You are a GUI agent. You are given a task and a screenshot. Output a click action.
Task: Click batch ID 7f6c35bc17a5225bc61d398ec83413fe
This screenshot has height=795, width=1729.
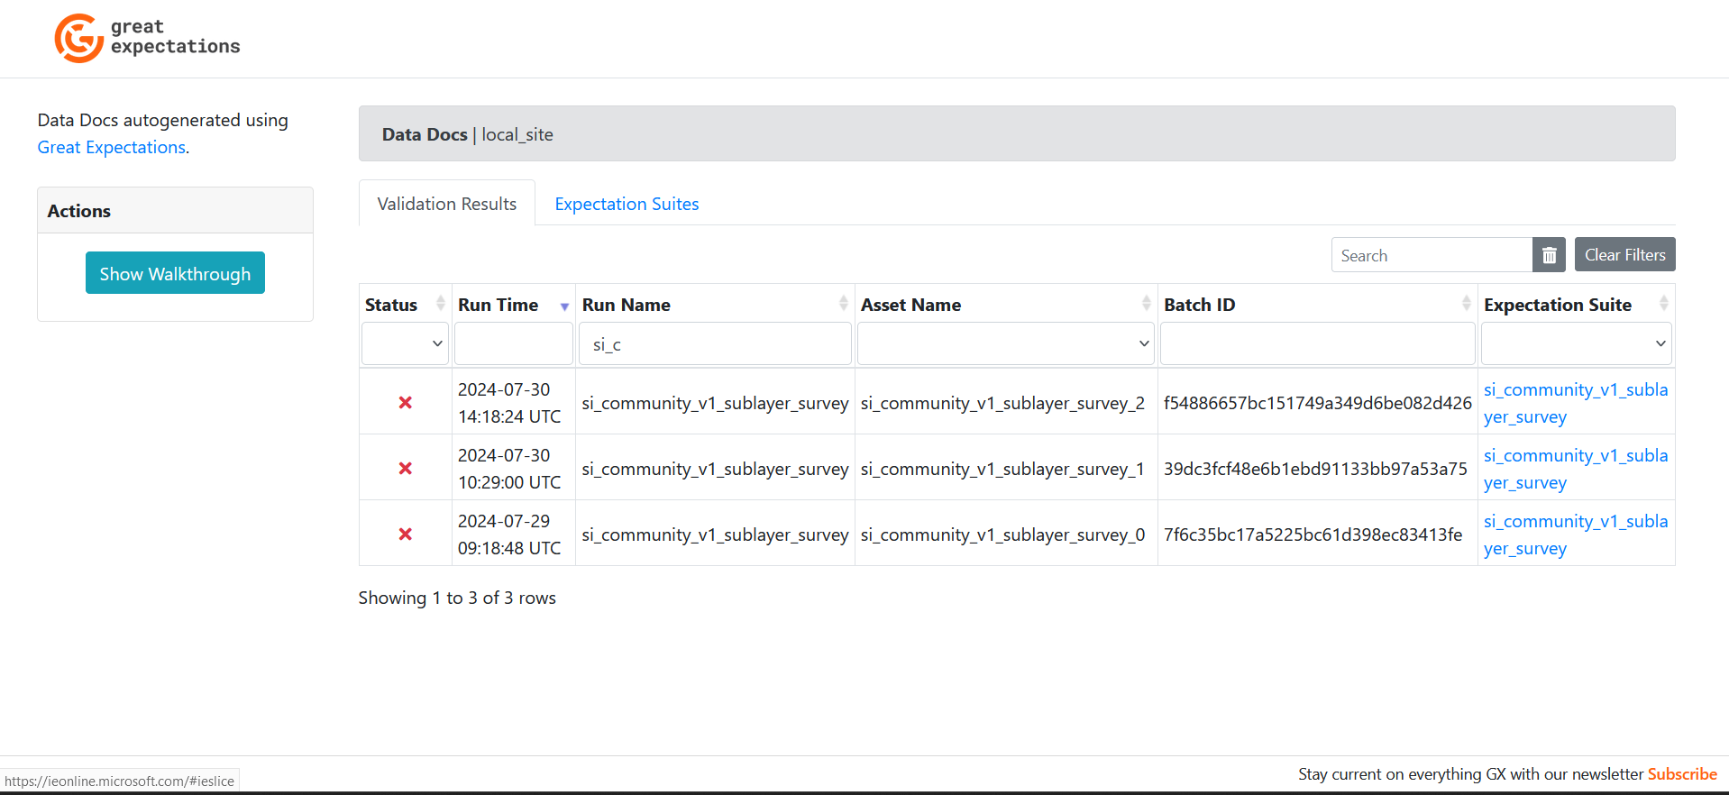pyautogui.click(x=1313, y=535)
